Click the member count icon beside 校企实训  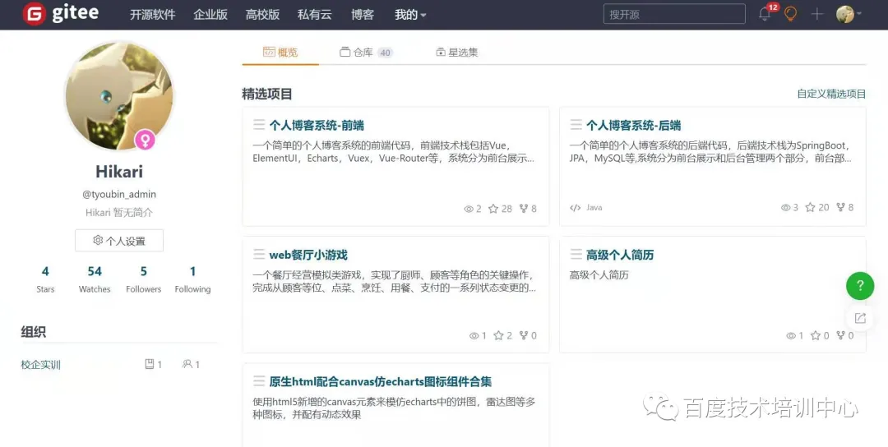pos(187,364)
